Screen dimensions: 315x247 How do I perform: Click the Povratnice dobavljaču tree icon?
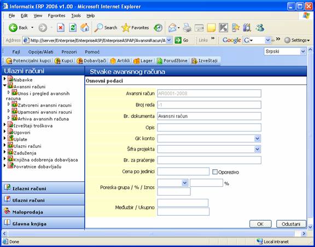click(10, 166)
